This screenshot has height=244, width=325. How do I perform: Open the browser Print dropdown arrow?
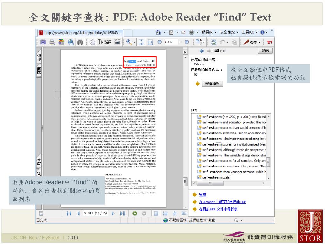tap(197, 32)
